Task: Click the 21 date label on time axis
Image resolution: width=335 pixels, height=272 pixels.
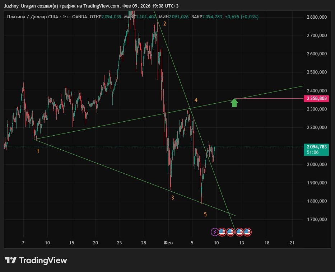Action: (x=292, y=243)
